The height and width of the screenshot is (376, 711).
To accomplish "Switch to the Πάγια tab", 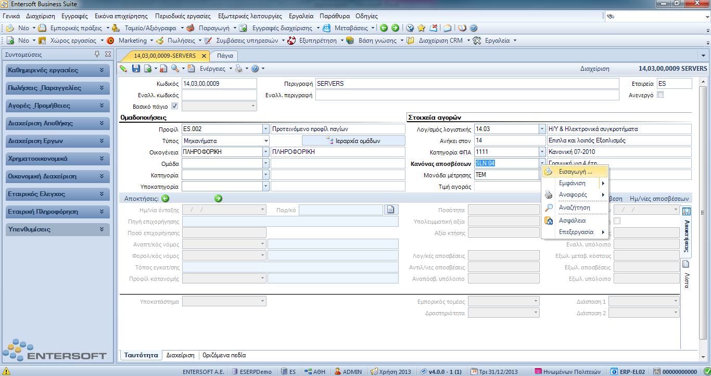I will coord(225,56).
